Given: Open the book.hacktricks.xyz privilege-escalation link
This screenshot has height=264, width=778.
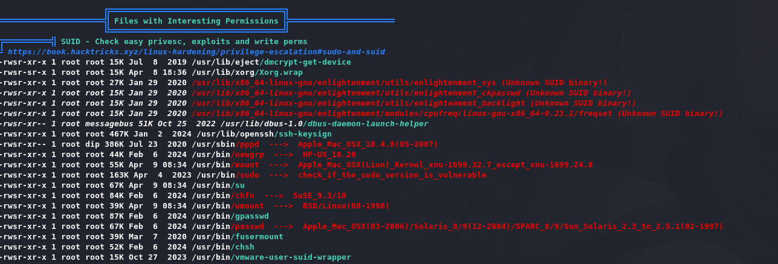Looking at the screenshot, I should pyautogui.click(x=196, y=52).
